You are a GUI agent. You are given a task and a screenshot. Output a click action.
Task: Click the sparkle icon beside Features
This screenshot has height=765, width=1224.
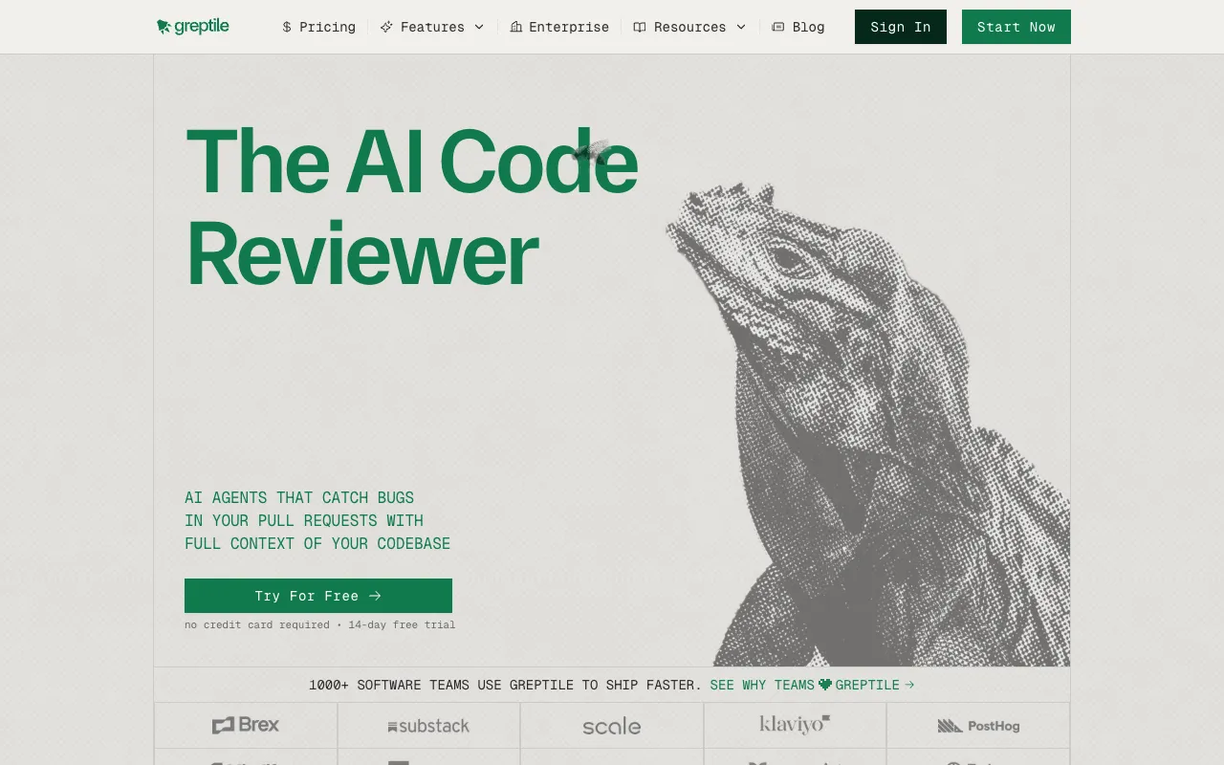[386, 27]
